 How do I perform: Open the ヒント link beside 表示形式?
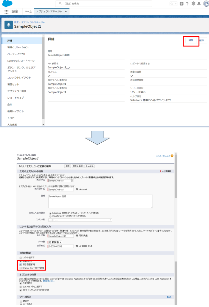tap(90, 246)
